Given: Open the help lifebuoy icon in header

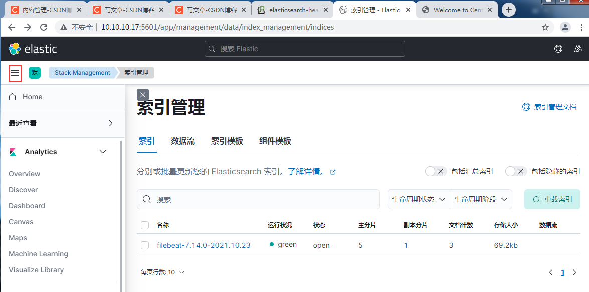Looking at the screenshot, I should pos(558,49).
